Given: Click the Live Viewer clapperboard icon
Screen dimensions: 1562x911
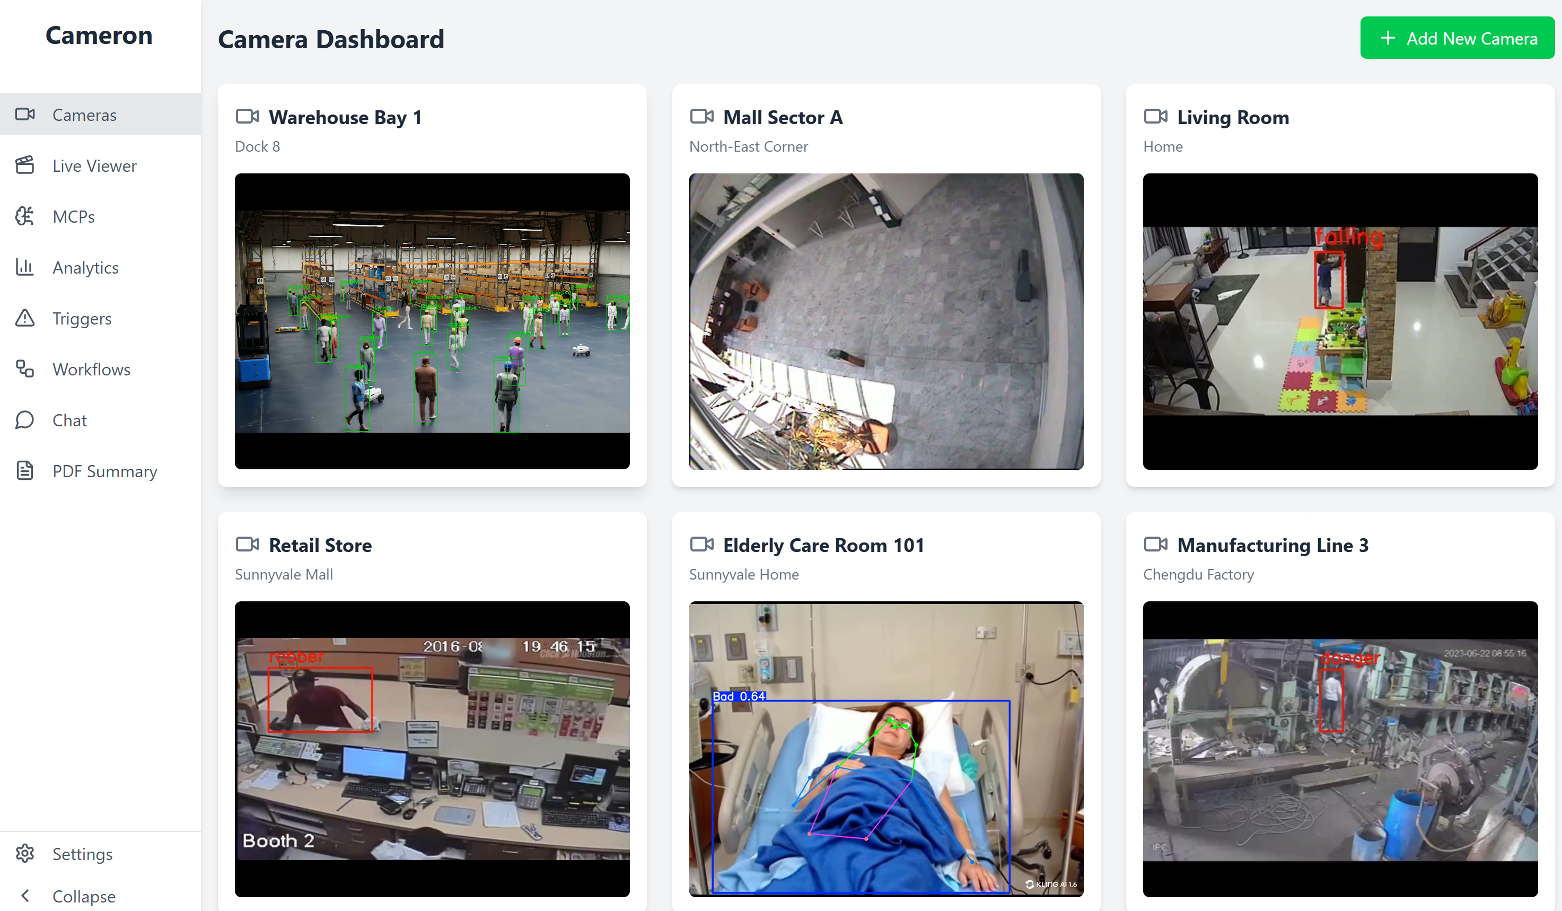Looking at the screenshot, I should [25, 165].
